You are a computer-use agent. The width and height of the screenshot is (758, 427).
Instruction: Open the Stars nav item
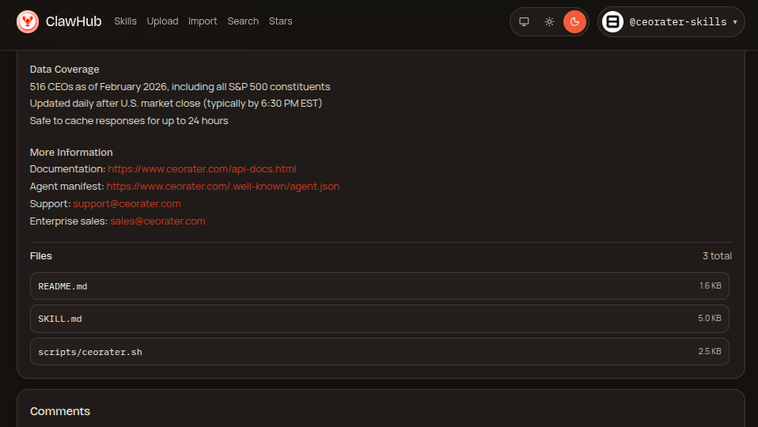(x=280, y=21)
